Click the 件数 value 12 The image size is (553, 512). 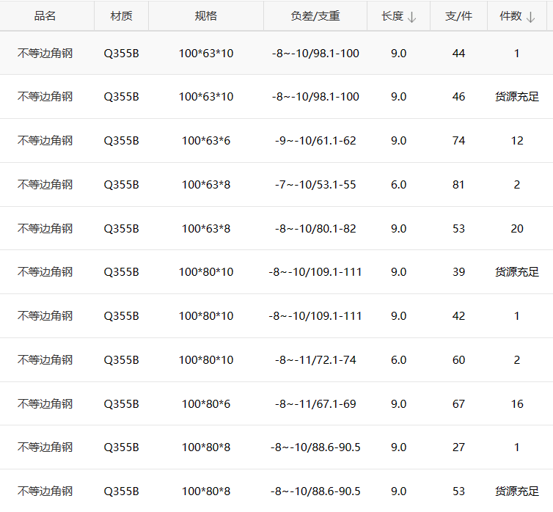click(x=517, y=141)
